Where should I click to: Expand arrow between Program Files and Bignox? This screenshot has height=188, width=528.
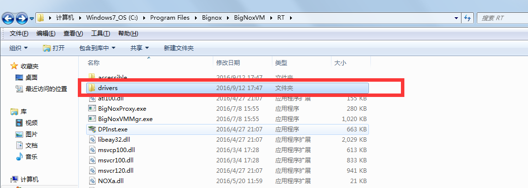click(x=196, y=18)
